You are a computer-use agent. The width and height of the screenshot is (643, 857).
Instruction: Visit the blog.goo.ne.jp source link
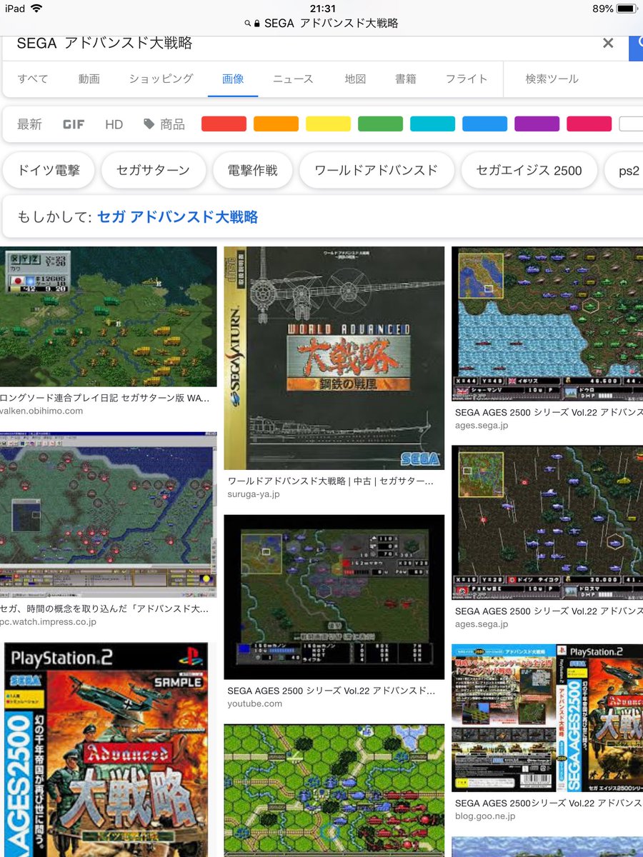[485, 816]
